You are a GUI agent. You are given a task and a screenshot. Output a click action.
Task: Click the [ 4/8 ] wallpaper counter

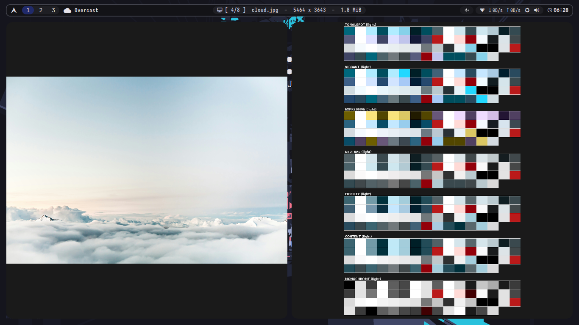point(235,10)
